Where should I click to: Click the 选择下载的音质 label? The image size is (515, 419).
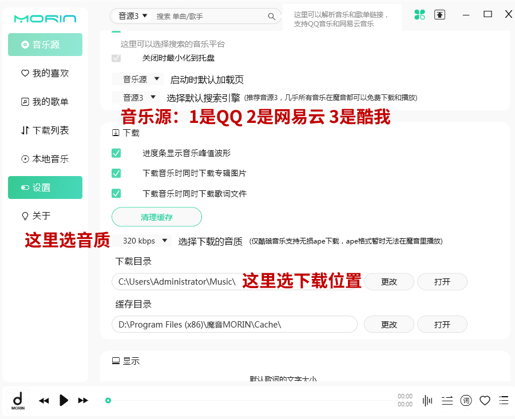tap(210, 241)
